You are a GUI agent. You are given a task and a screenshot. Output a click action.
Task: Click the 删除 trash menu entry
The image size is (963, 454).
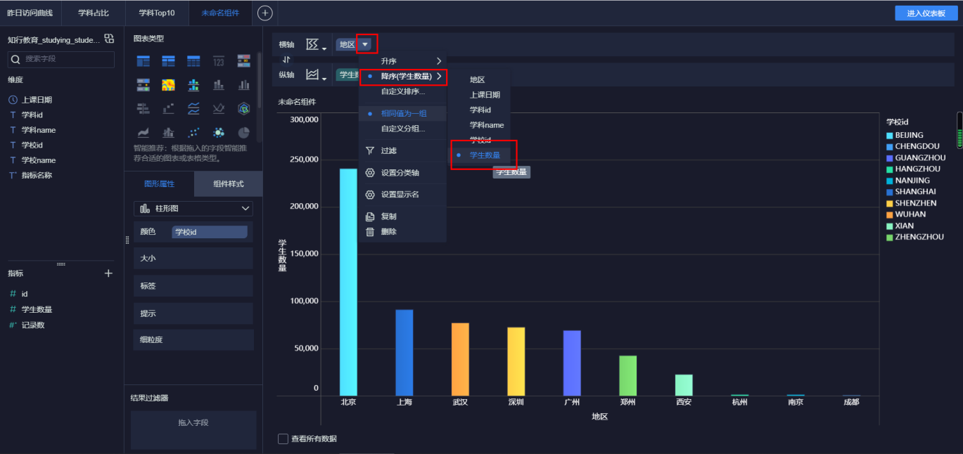click(402, 231)
